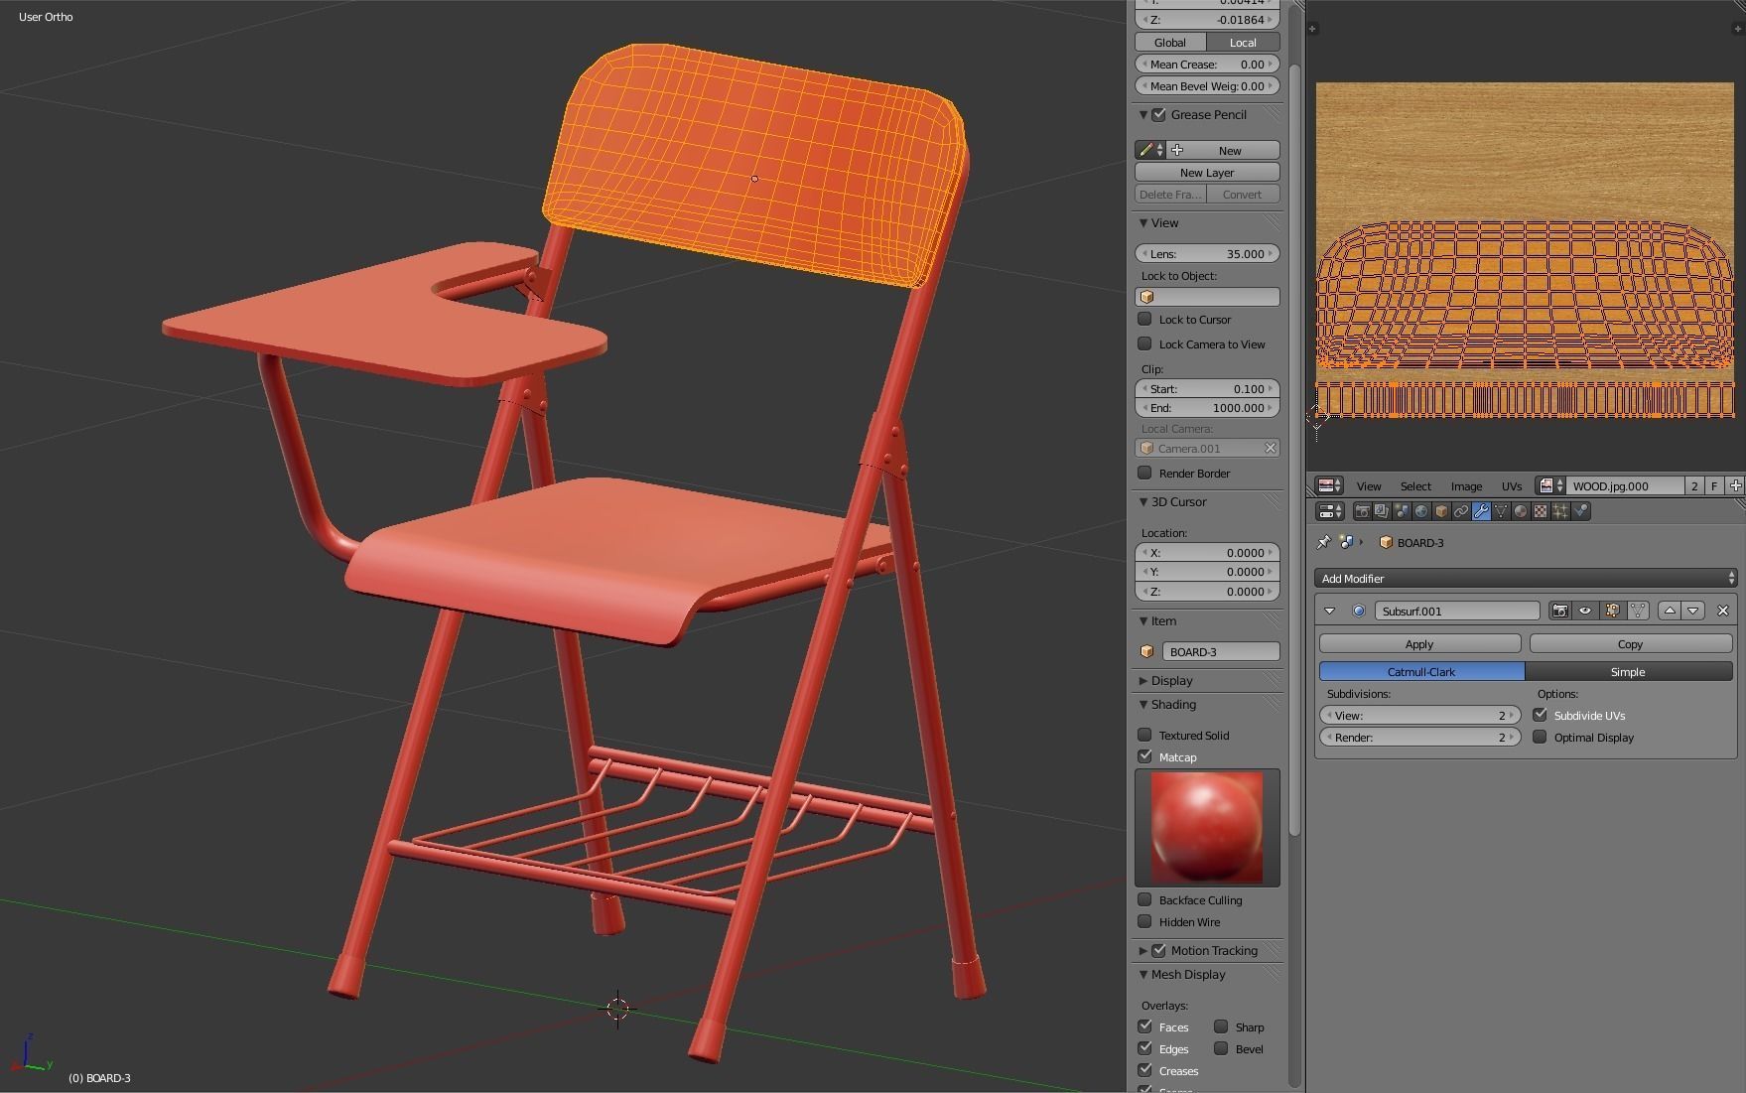Open the UV editor type selector dropdown
This screenshot has width=1746, height=1093.
(1329, 485)
